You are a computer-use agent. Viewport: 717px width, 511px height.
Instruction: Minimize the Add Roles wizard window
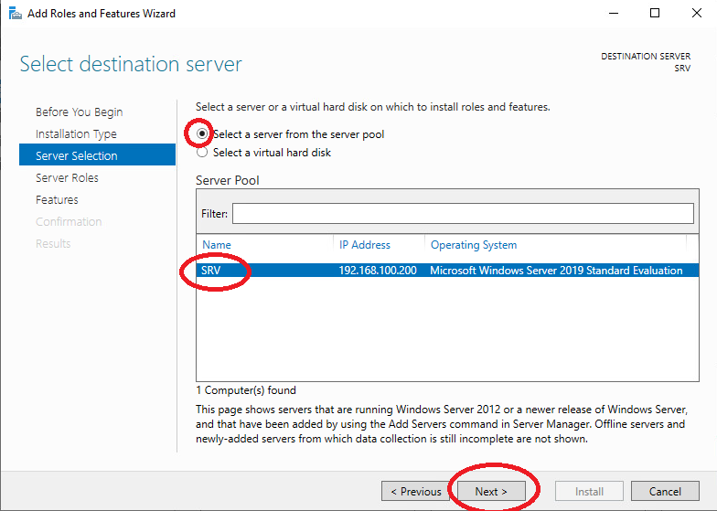[x=613, y=13]
